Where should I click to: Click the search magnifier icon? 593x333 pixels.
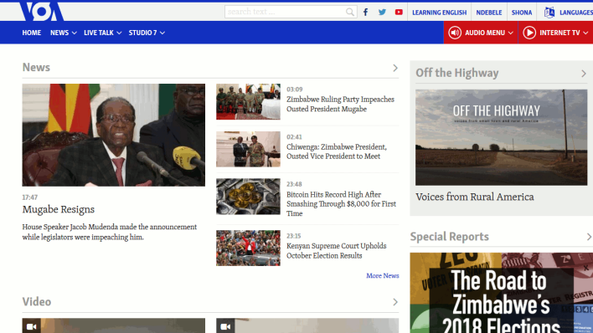click(350, 12)
